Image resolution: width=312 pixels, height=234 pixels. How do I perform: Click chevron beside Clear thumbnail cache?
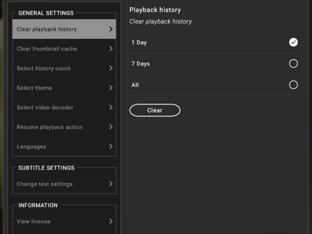(111, 49)
